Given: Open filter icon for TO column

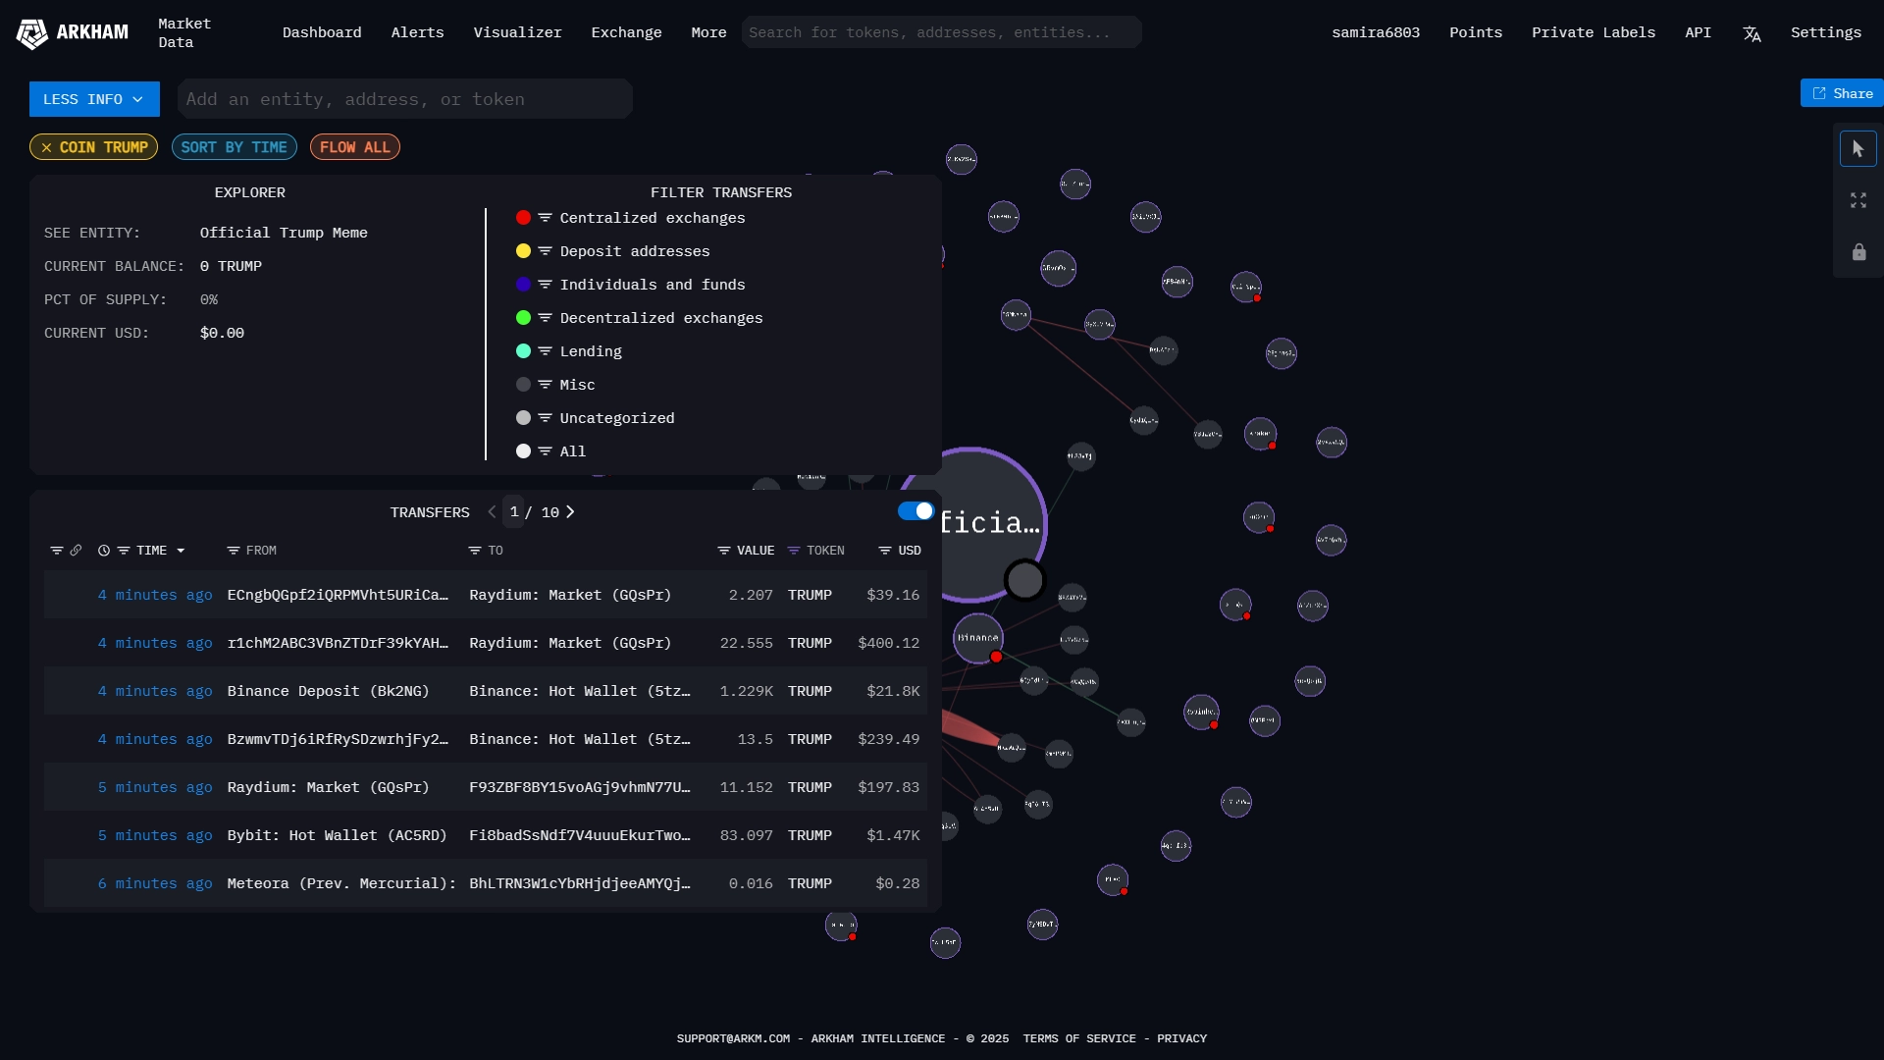Looking at the screenshot, I should tap(475, 552).
